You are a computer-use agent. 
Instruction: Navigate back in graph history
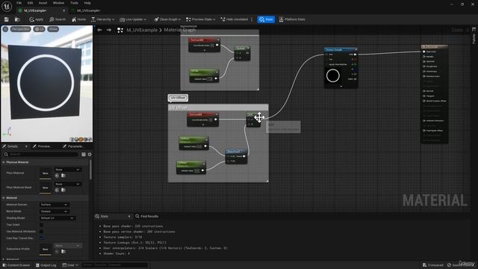99,30
